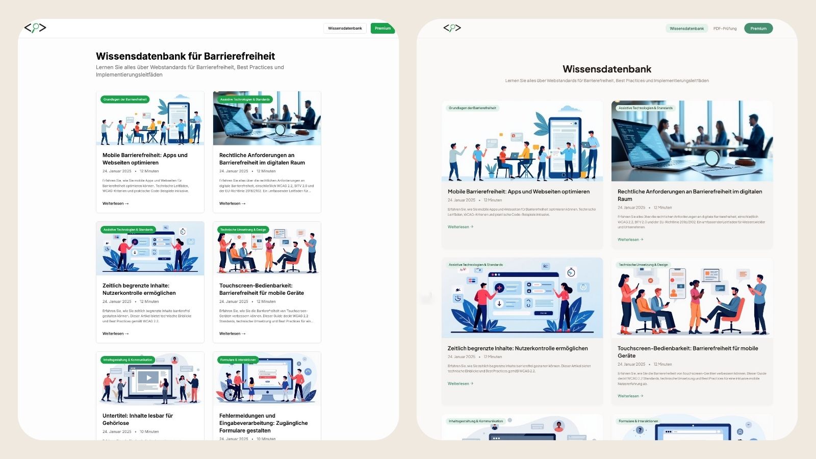Open the title 'Fehlermeldungen und Eingabeverarbeitung: Zugängliche Formulare gestalten'

click(264, 423)
